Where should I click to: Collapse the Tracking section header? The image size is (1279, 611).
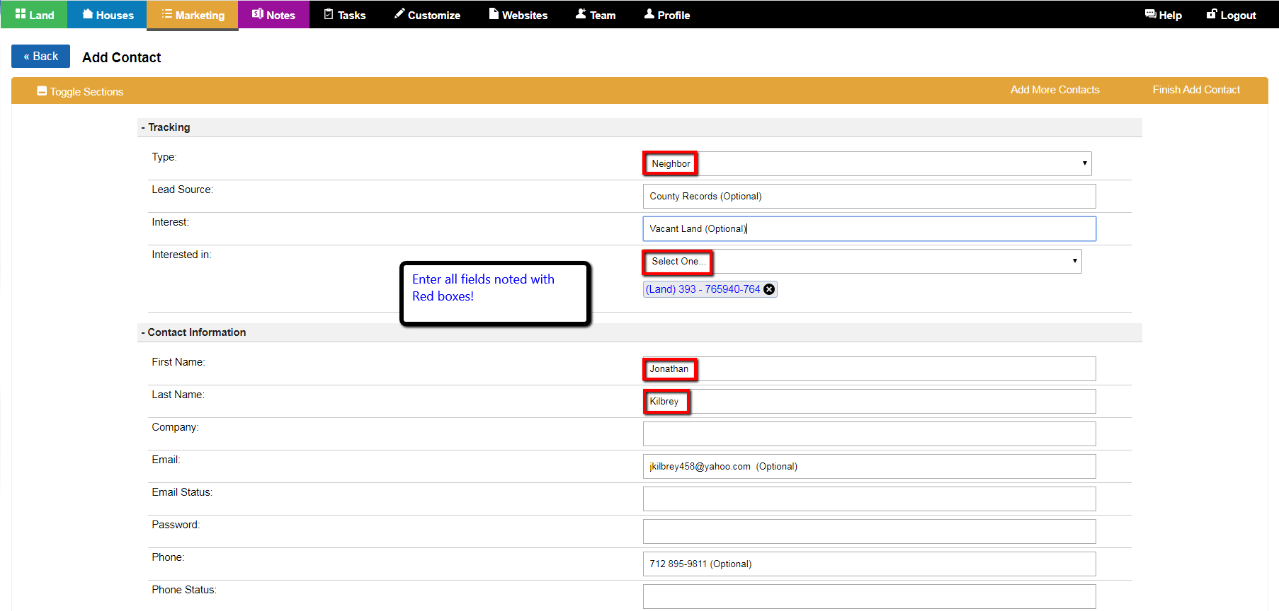(639, 127)
